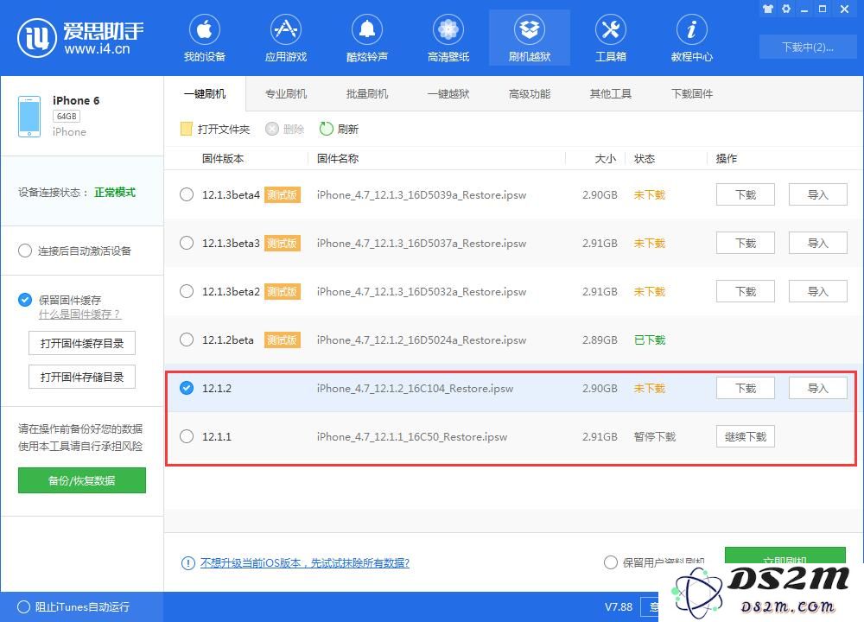Switch to 其他工具 tab
Screen dimensions: 864x622
point(611,93)
